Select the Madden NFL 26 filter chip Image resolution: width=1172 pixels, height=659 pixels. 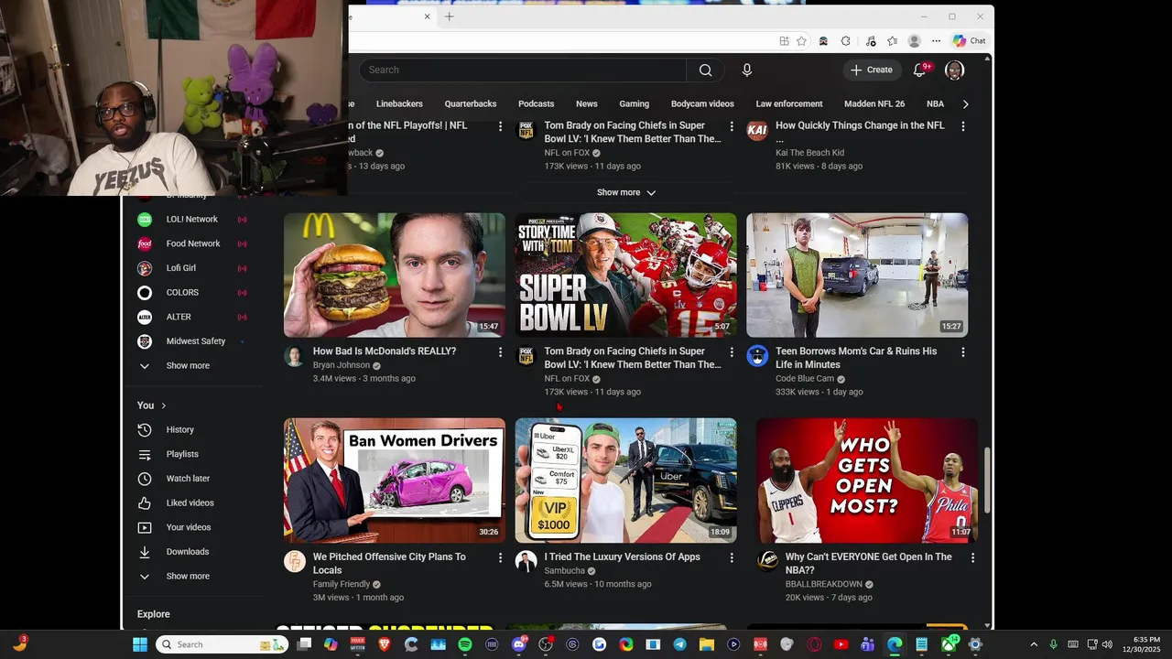874,104
